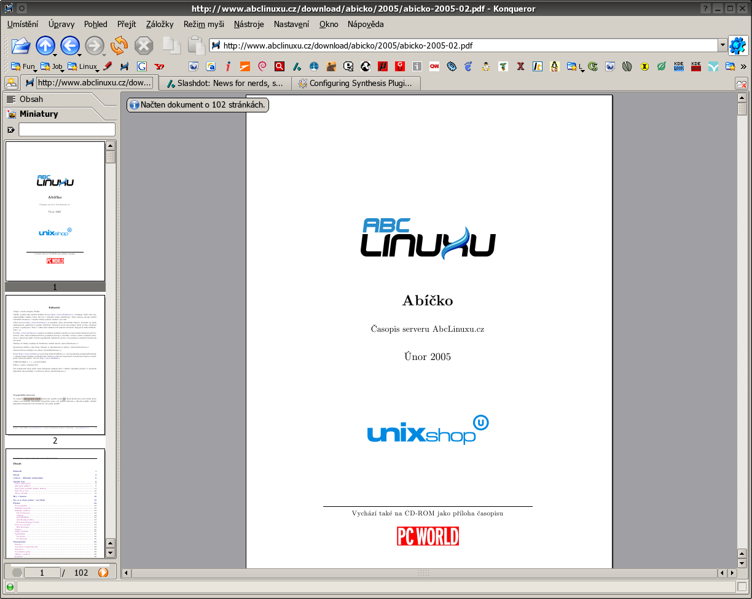Viewport: 752px width, 599px height.
Task: Open last bookmarks folder icon on toolbar
Action: click(x=730, y=66)
